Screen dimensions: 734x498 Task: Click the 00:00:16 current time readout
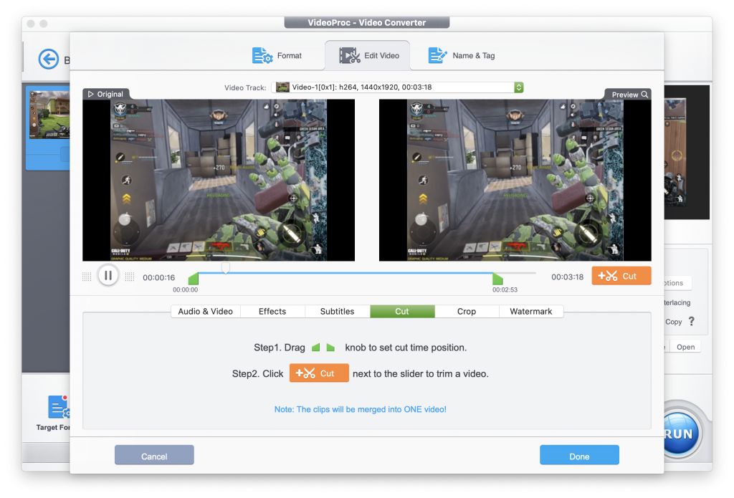coord(158,277)
